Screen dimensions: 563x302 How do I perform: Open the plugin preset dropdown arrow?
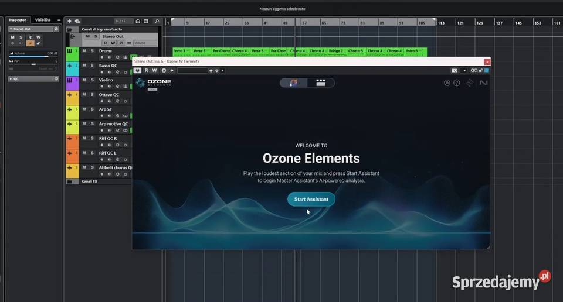[223, 71]
